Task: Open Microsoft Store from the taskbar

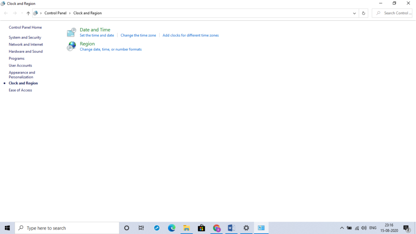Action: click(201, 228)
